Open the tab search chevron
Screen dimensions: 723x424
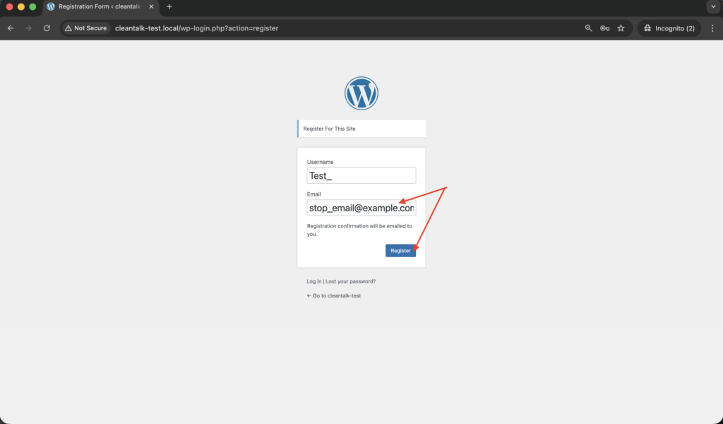point(712,7)
